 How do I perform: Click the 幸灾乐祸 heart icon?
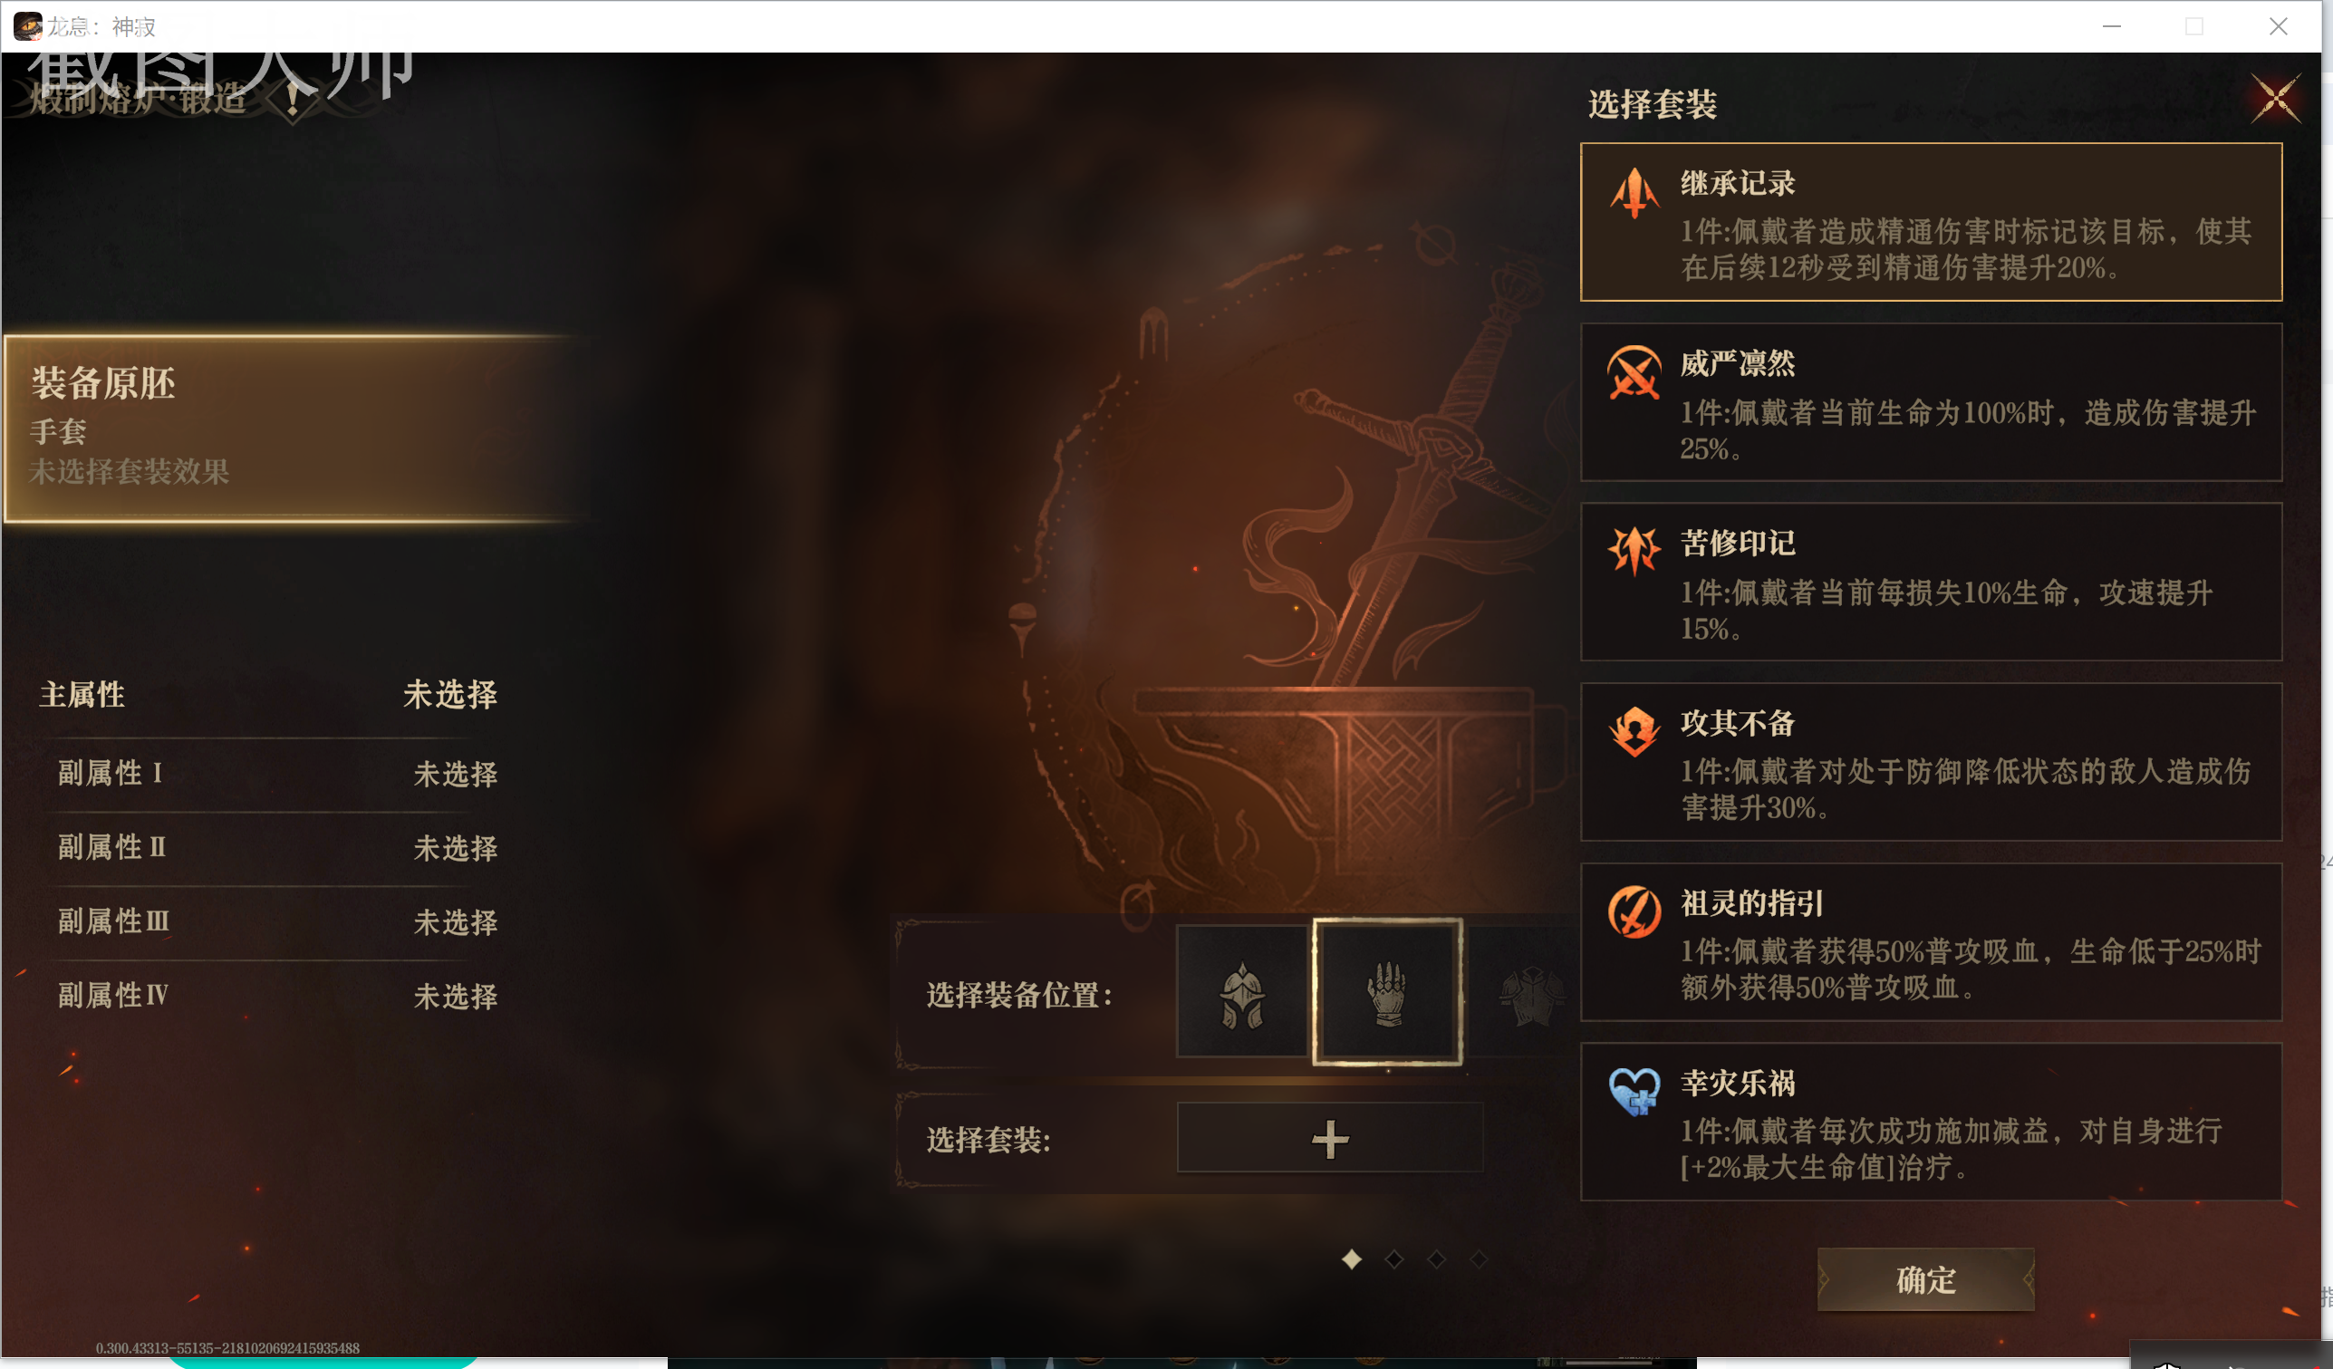coord(1634,1093)
